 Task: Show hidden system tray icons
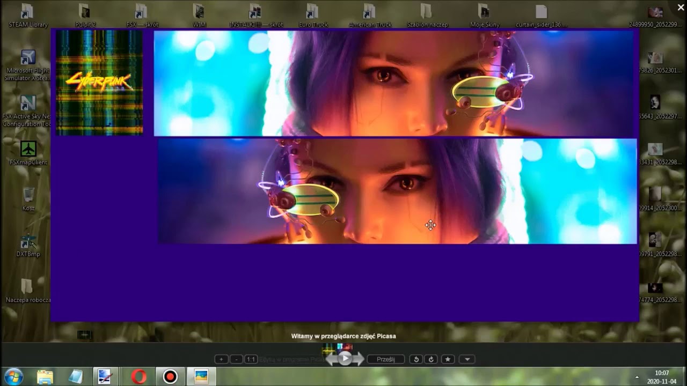pos(637,377)
